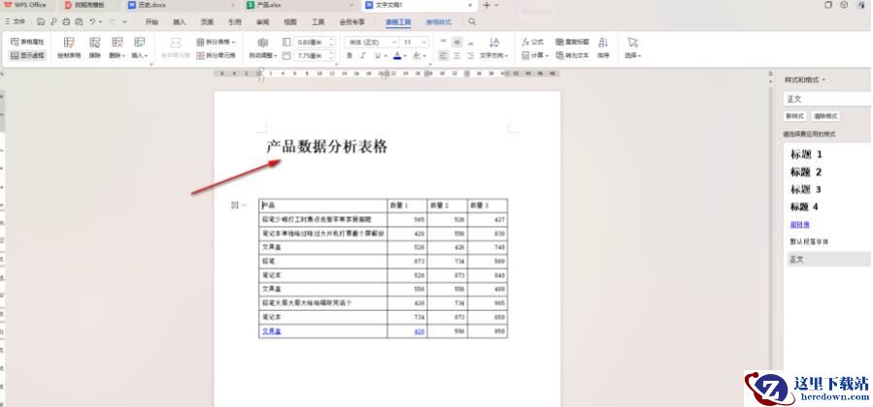Click the New Style (新样式) button
This screenshot has width=873, height=407.
tap(795, 116)
